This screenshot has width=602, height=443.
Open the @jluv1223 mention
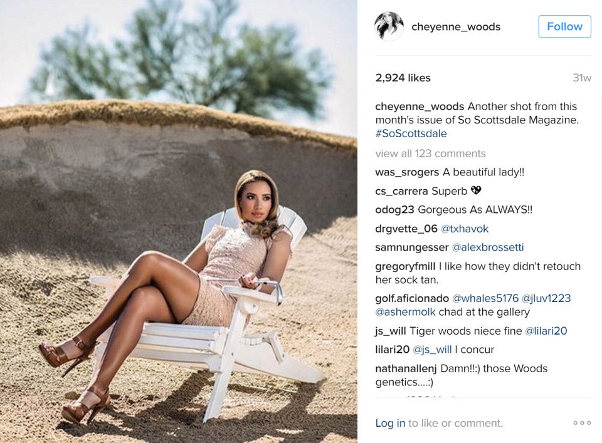tap(546, 298)
